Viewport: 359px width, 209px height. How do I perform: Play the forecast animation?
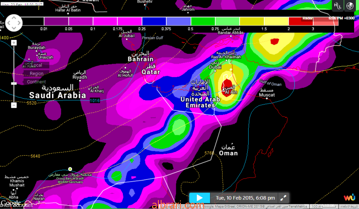tap(199, 198)
